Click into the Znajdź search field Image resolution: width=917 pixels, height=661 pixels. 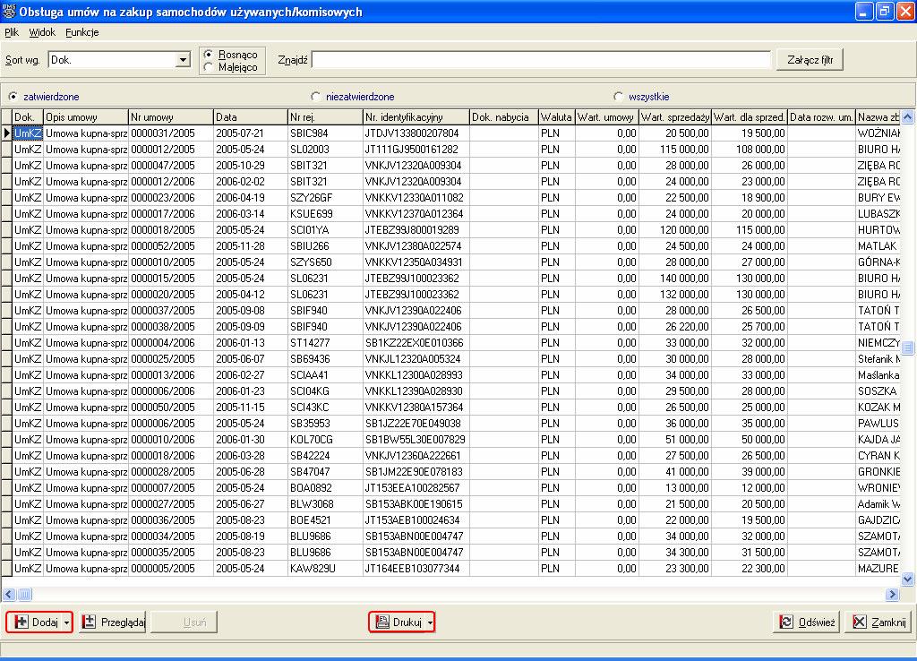542,60
